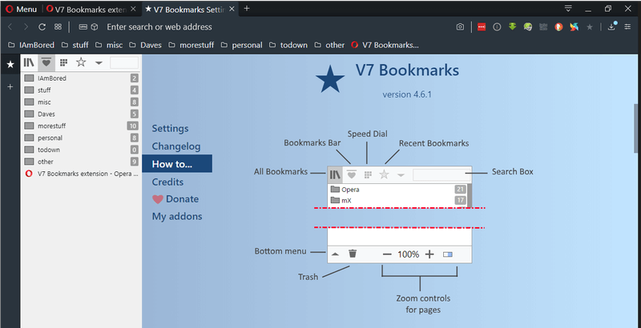Open the DuckDuckGo extension icon
Screen dimensions: 641x328
(558, 27)
